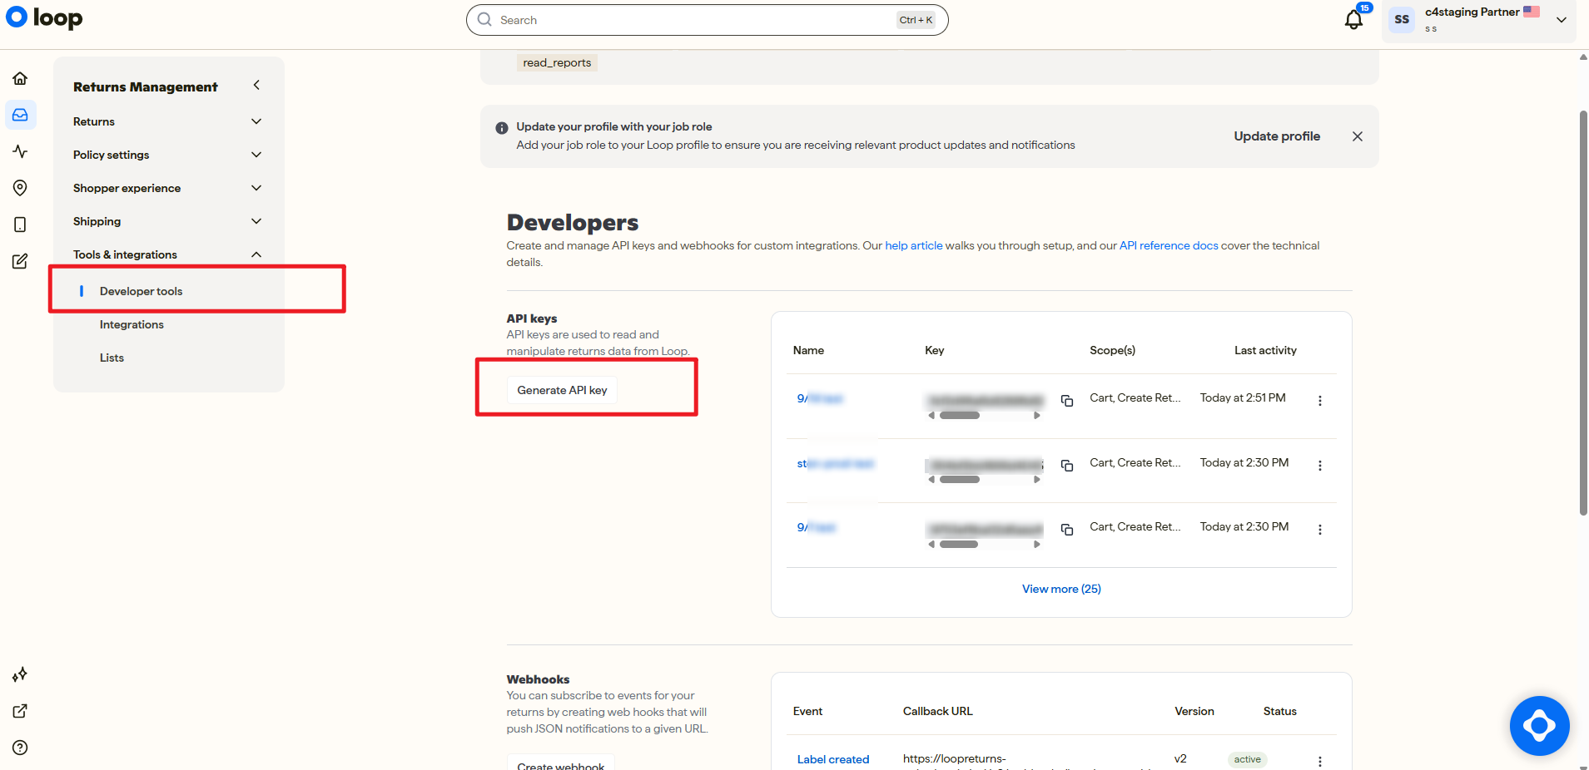
Task: Open the analytics pulse icon
Action: coord(20,151)
